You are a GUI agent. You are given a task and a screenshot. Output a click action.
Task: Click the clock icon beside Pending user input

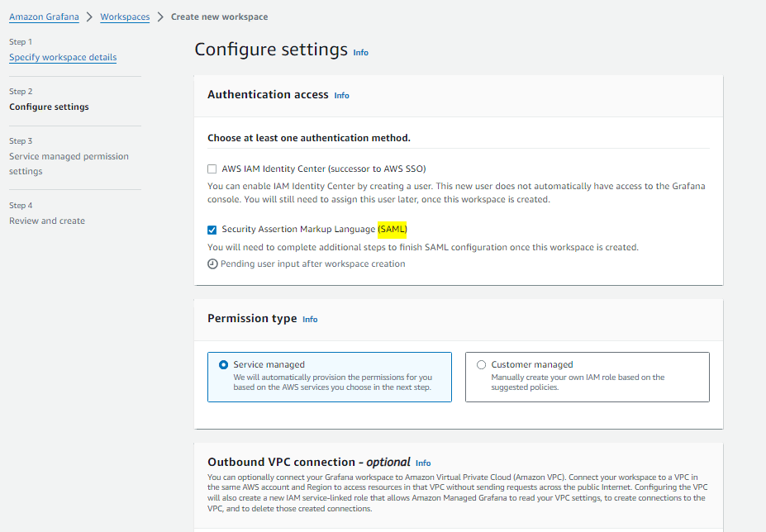click(x=212, y=264)
